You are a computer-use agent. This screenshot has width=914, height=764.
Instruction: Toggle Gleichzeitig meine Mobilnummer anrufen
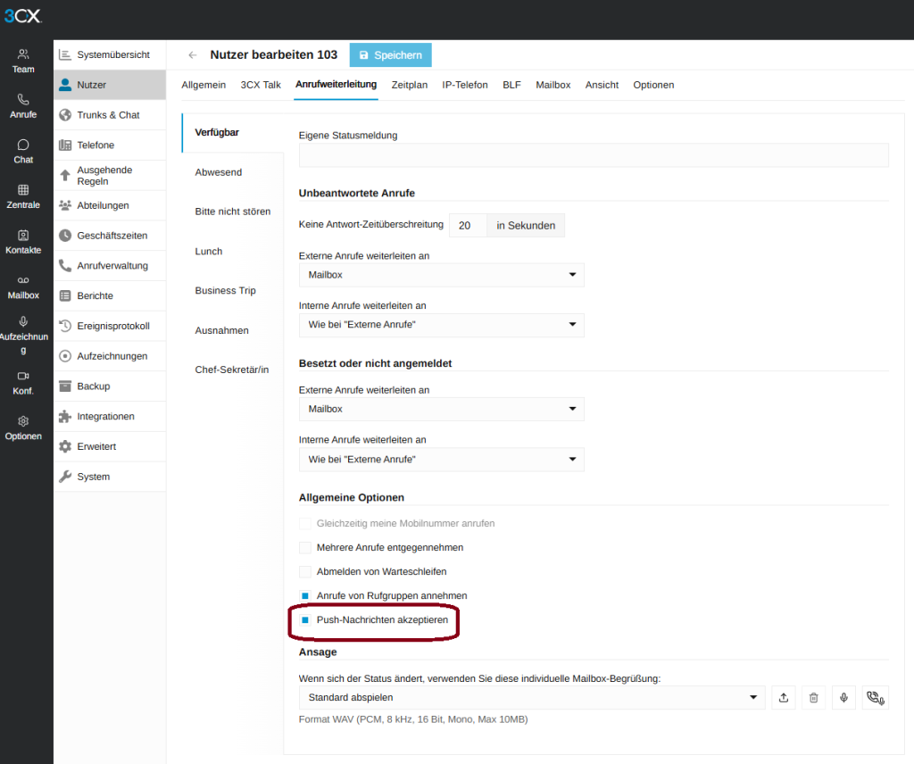tap(305, 524)
